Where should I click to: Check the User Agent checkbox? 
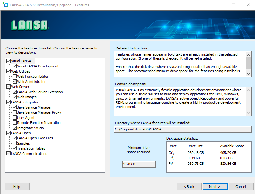14,117
